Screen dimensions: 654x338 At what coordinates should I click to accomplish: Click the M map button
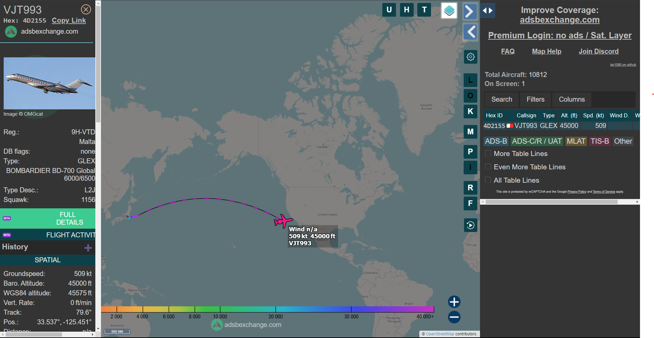pyautogui.click(x=470, y=132)
